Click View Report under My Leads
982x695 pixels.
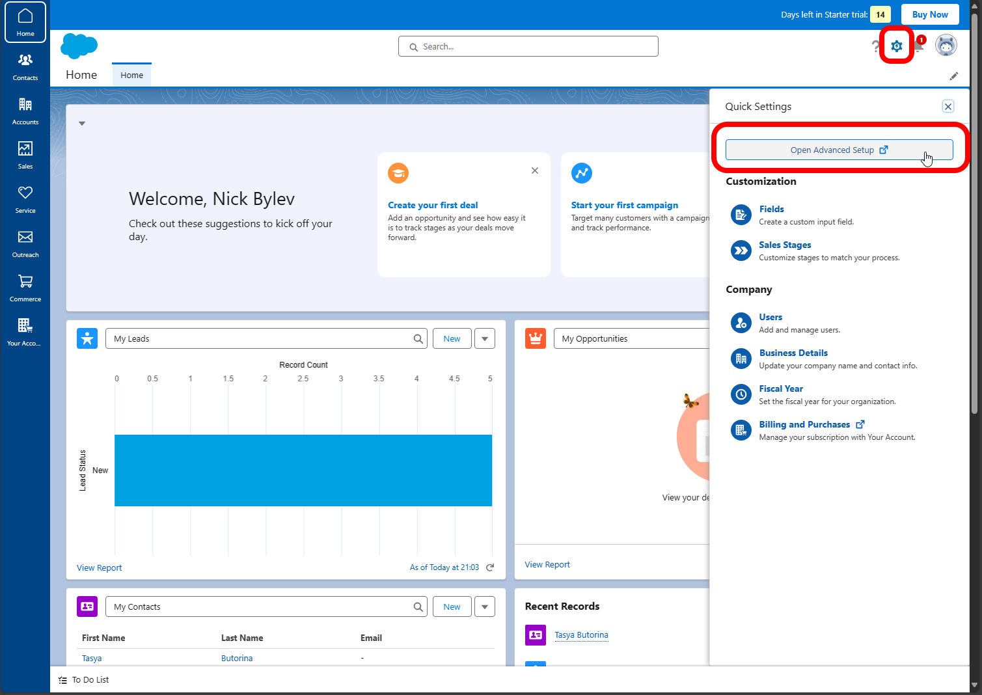pyautogui.click(x=100, y=568)
